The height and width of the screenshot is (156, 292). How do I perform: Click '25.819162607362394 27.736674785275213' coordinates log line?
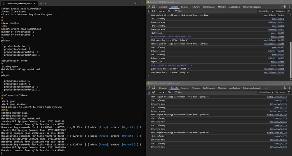tap(171, 65)
